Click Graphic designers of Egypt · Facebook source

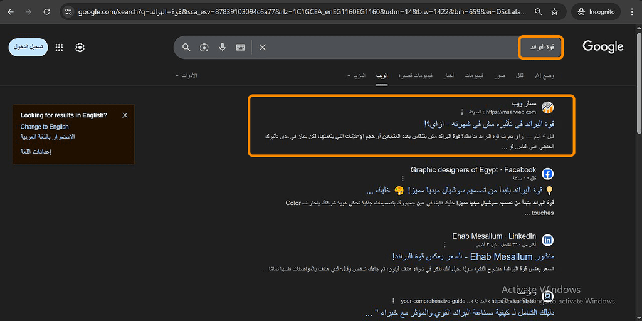pos(473,170)
